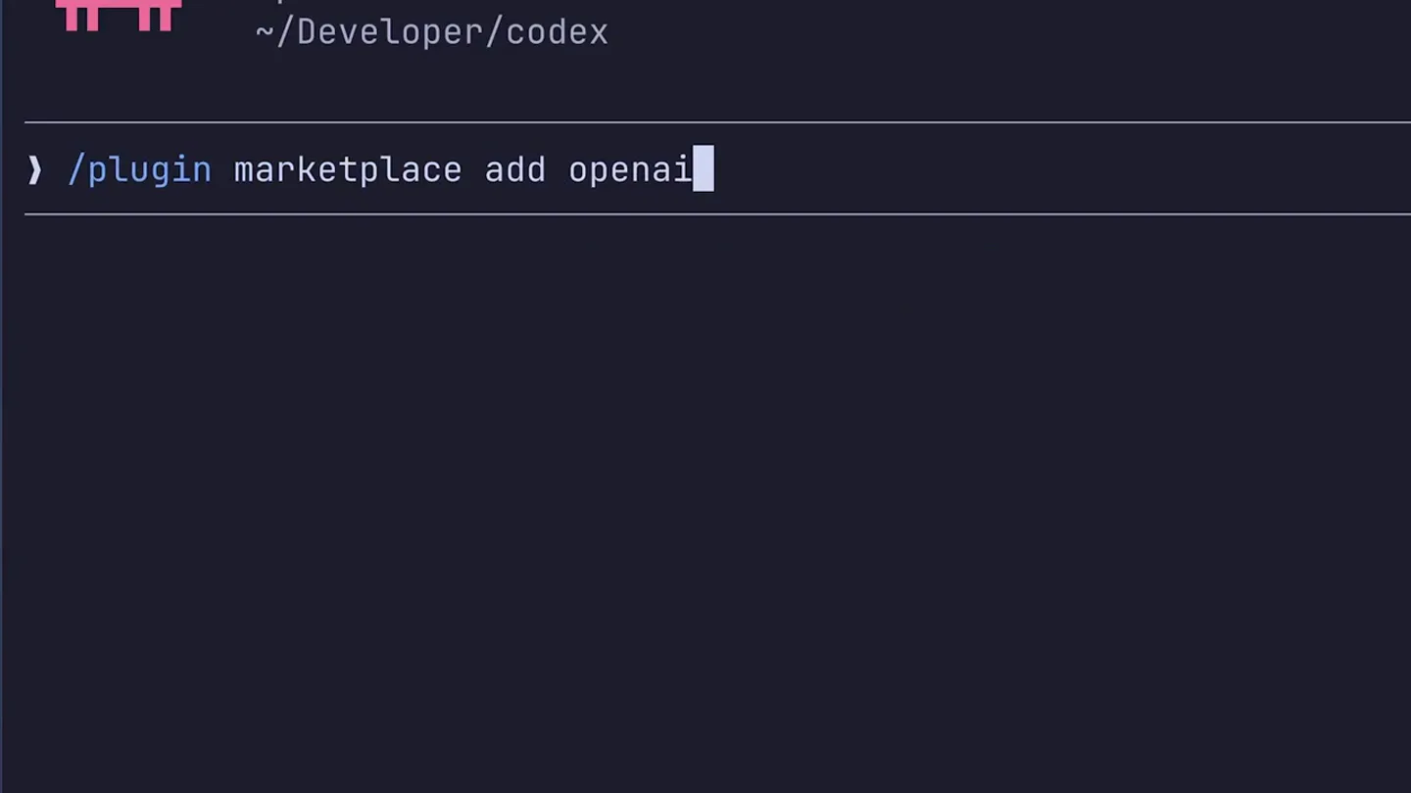Click the divider line beneath the prompt
Image resolution: width=1411 pixels, height=793 pixels.
(717, 213)
